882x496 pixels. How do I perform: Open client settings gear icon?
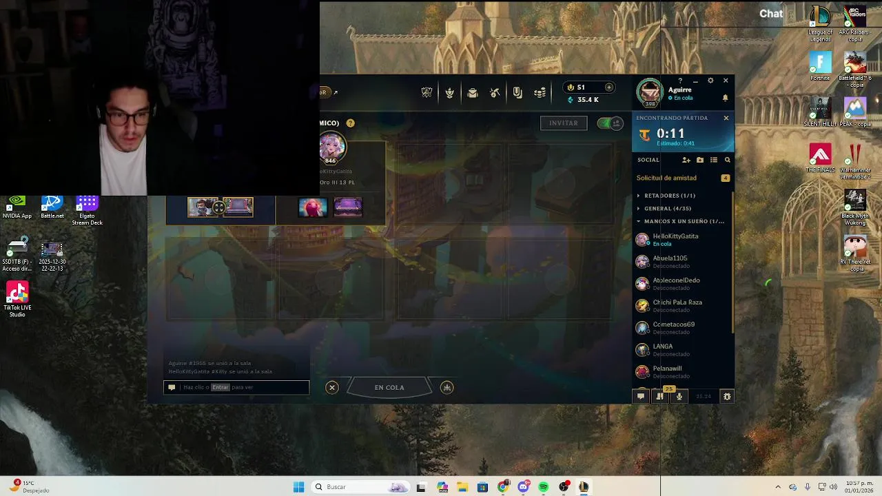point(710,81)
